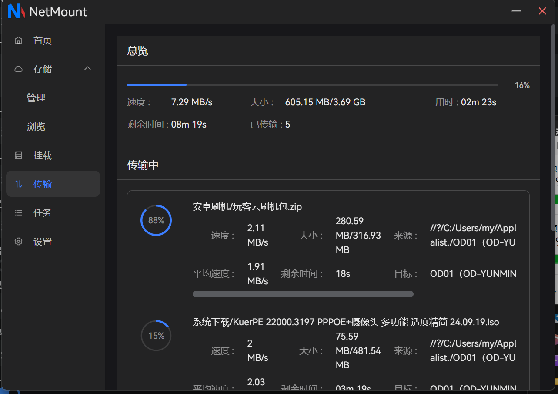Click the elapsed time 02m 23s
This screenshot has height=394, width=558.
479,102
